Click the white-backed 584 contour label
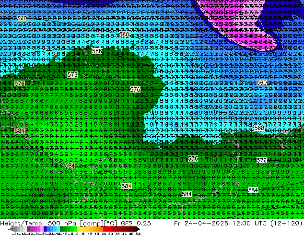The height and width of the screenshot is (235, 304). [x=253, y=190]
